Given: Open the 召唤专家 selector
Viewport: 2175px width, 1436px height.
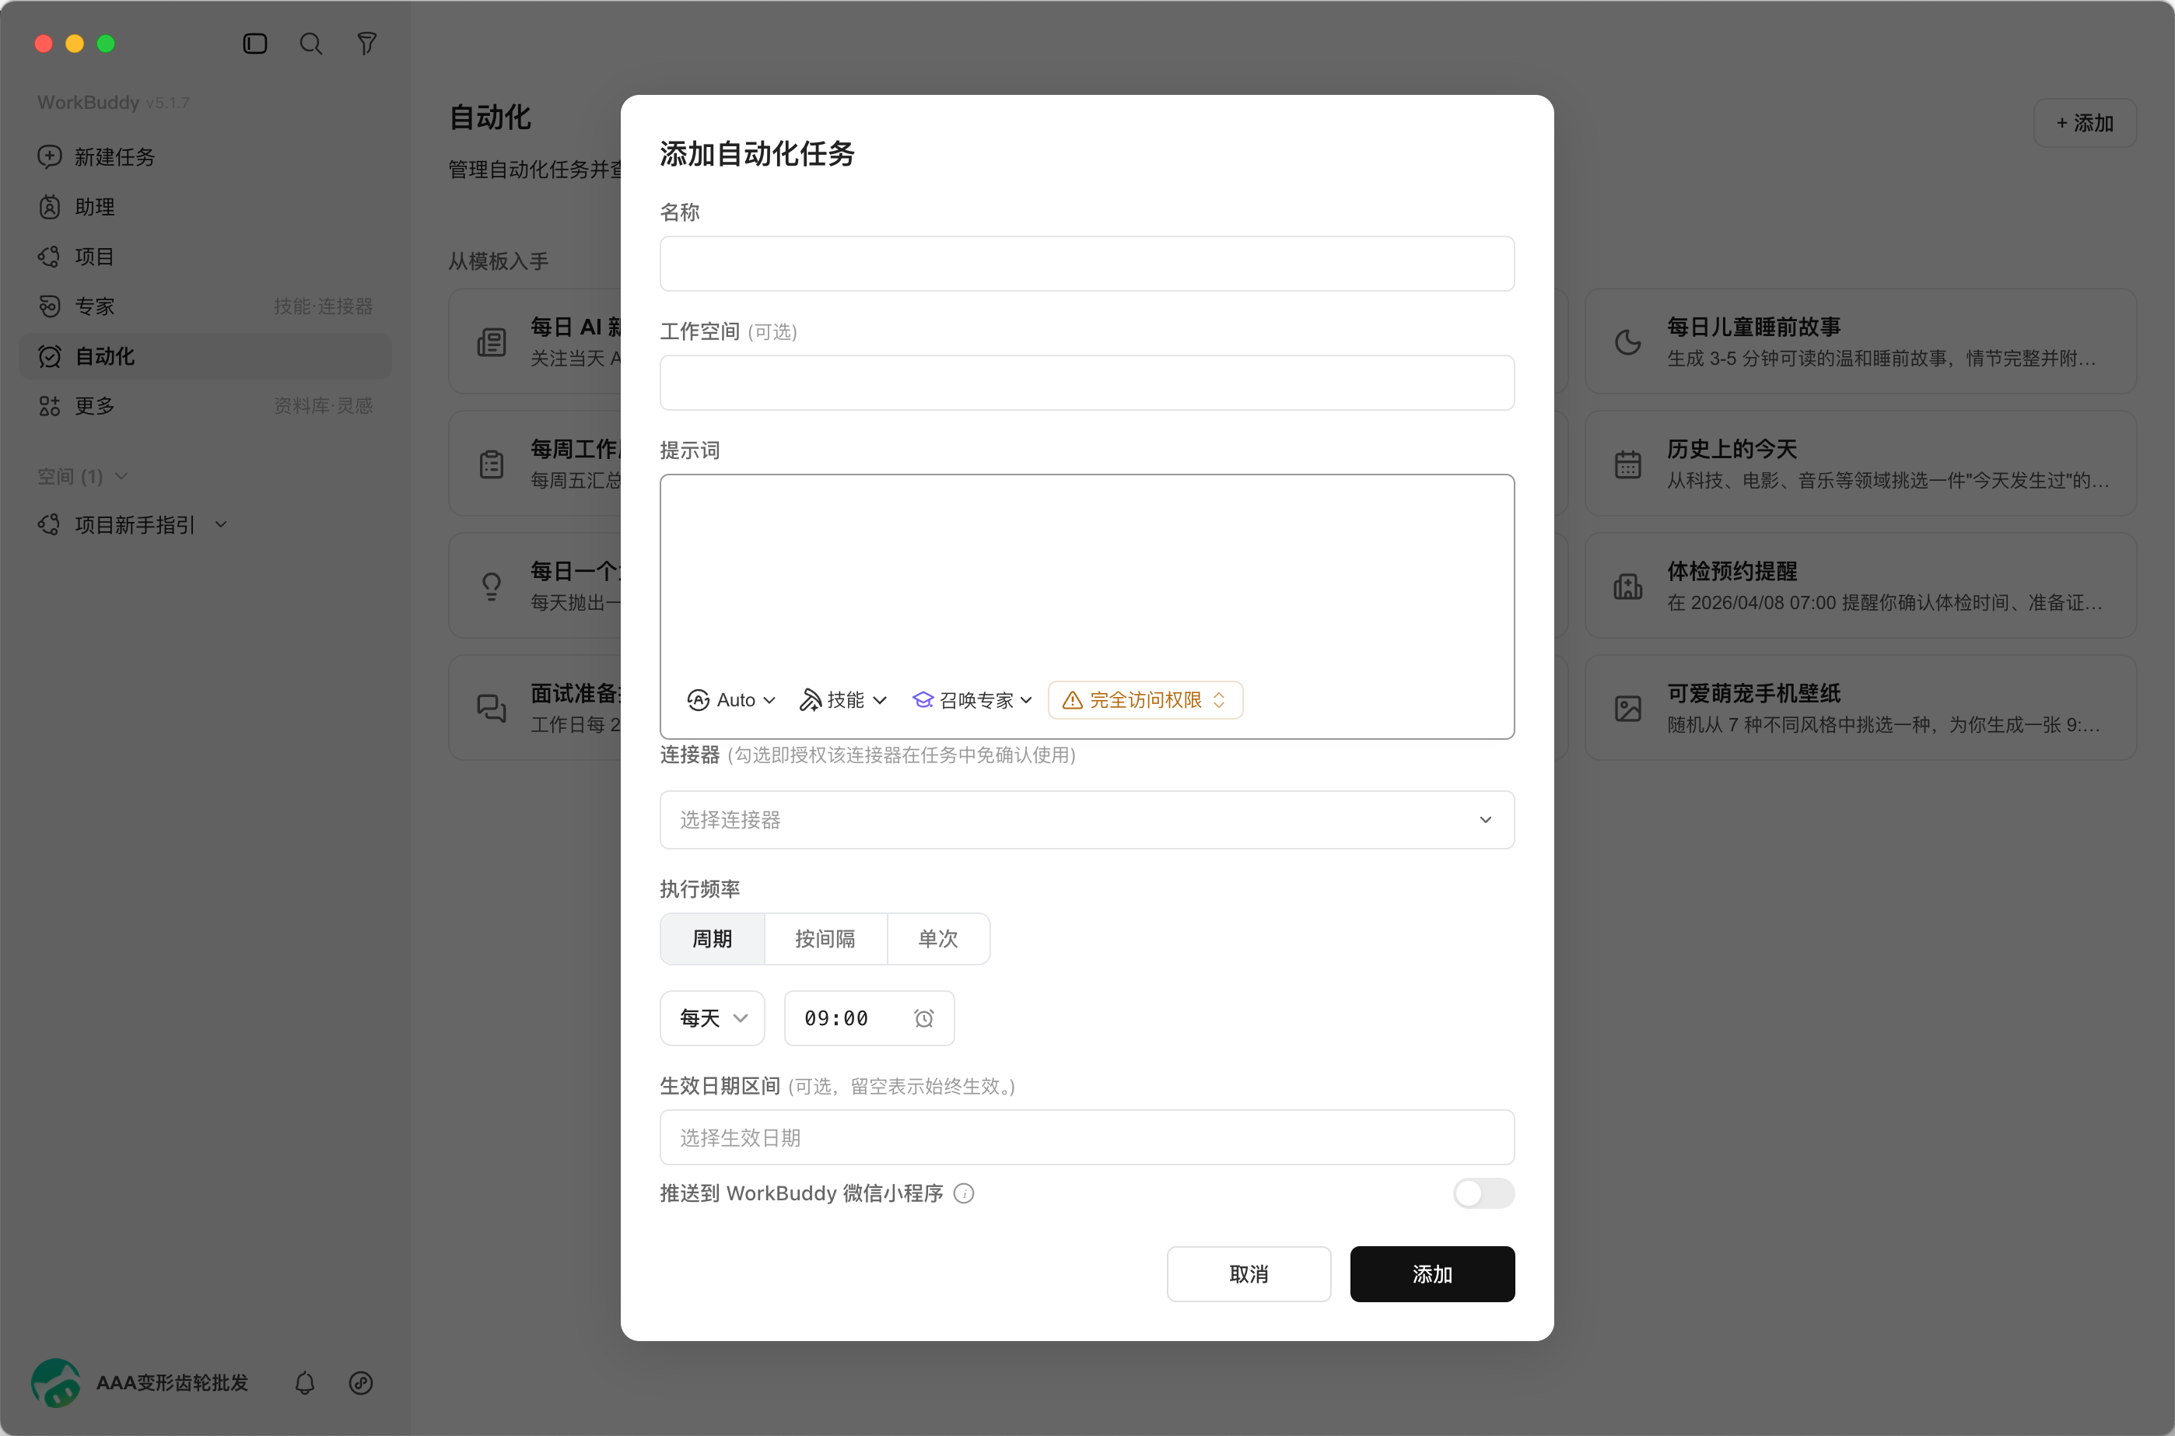Looking at the screenshot, I should click(972, 701).
